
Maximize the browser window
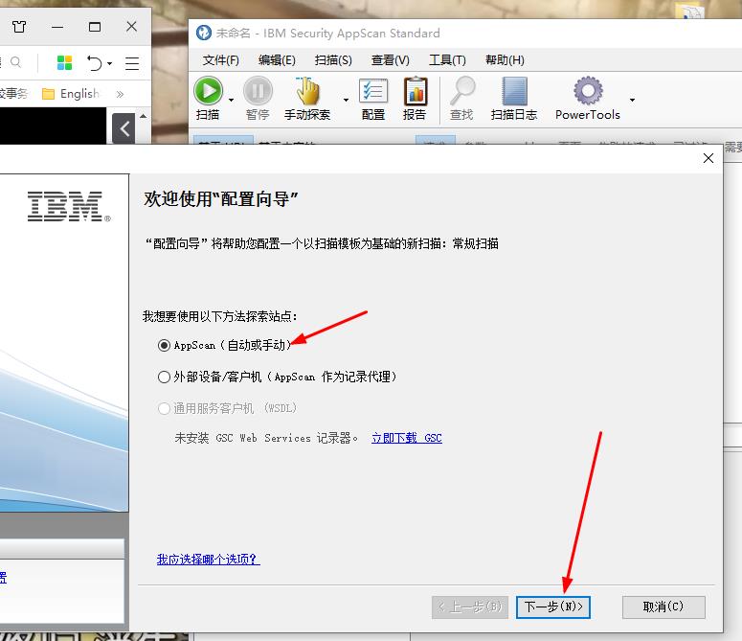pos(95,27)
